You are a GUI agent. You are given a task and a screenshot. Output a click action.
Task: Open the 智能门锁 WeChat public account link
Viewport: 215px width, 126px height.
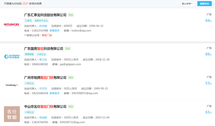[47, 36]
